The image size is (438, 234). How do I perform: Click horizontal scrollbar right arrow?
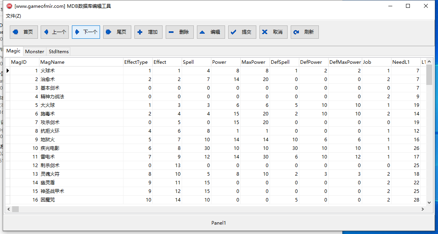click(x=423, y=209)
